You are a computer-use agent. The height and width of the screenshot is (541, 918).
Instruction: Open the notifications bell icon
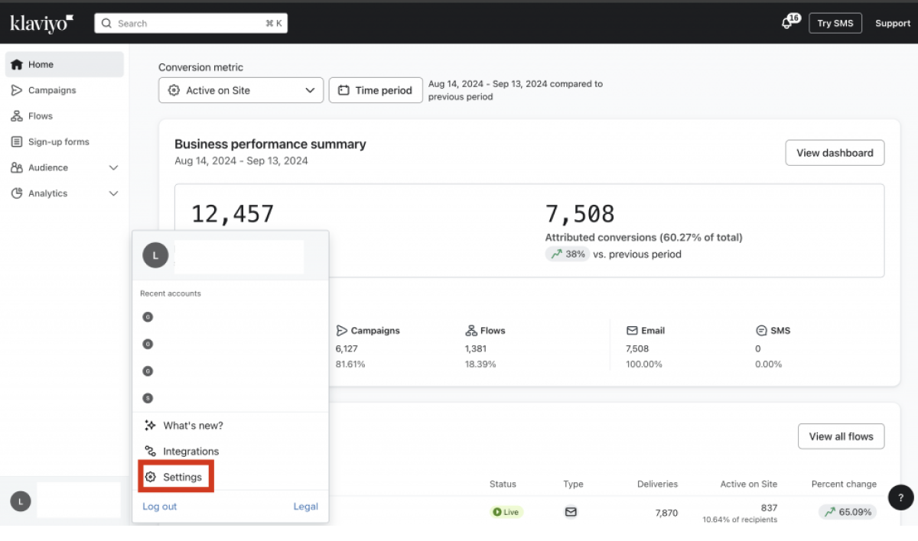point(787,24)
